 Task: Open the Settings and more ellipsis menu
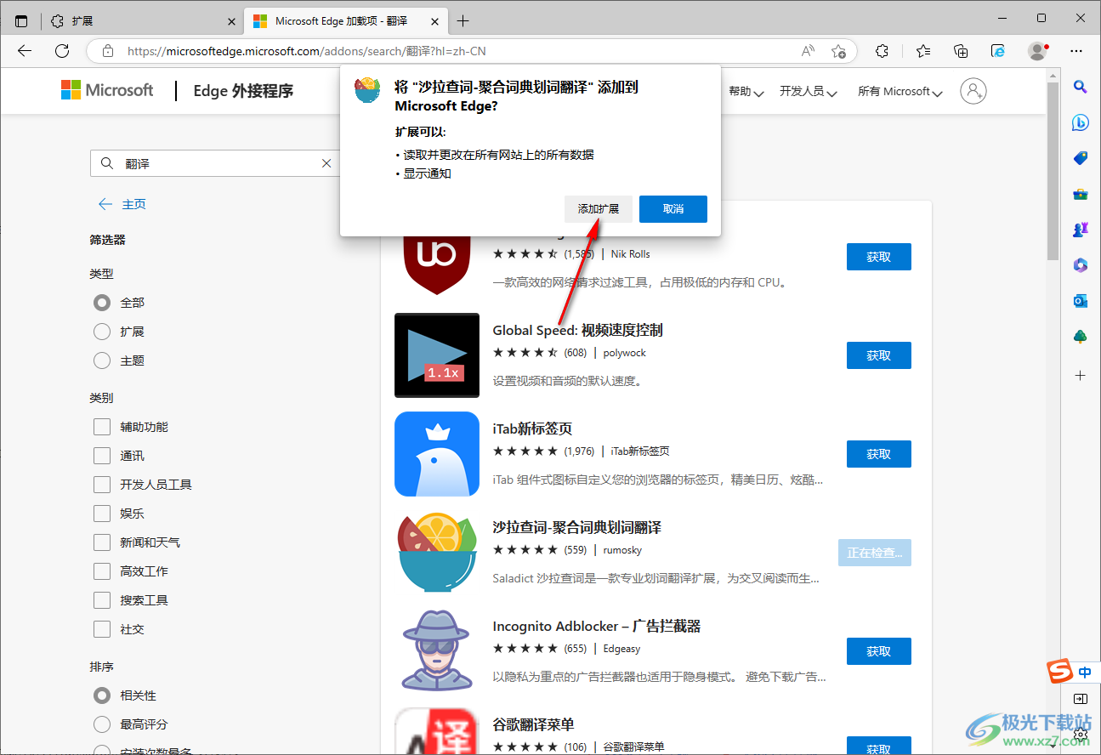coord(1077,51)
